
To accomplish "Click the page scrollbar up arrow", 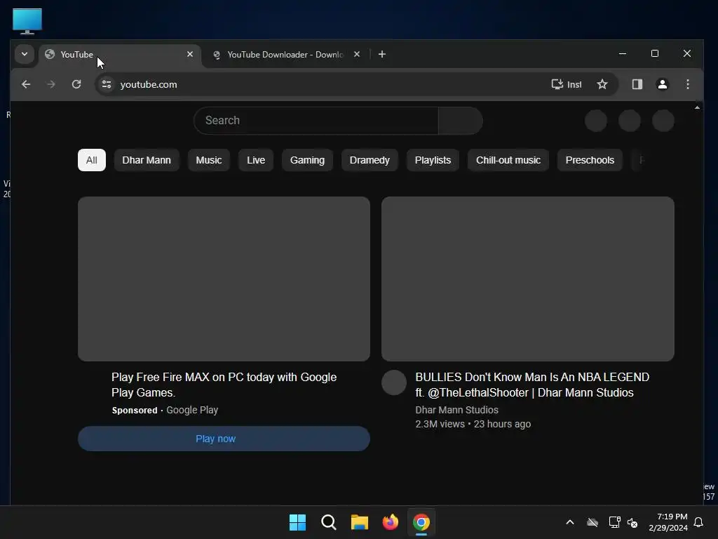I will coord(697,107).
